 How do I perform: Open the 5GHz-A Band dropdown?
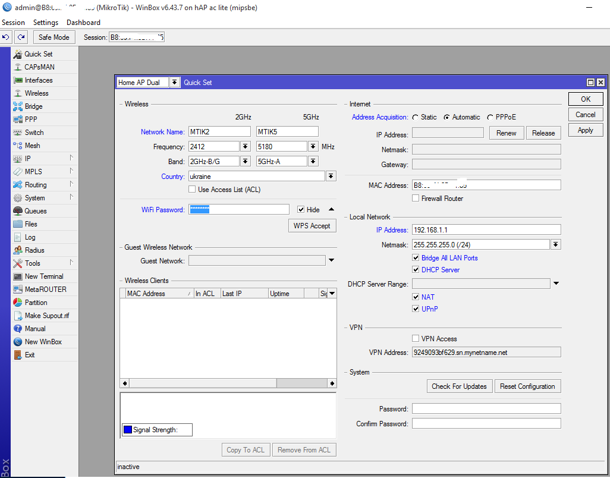coord(313,161)
